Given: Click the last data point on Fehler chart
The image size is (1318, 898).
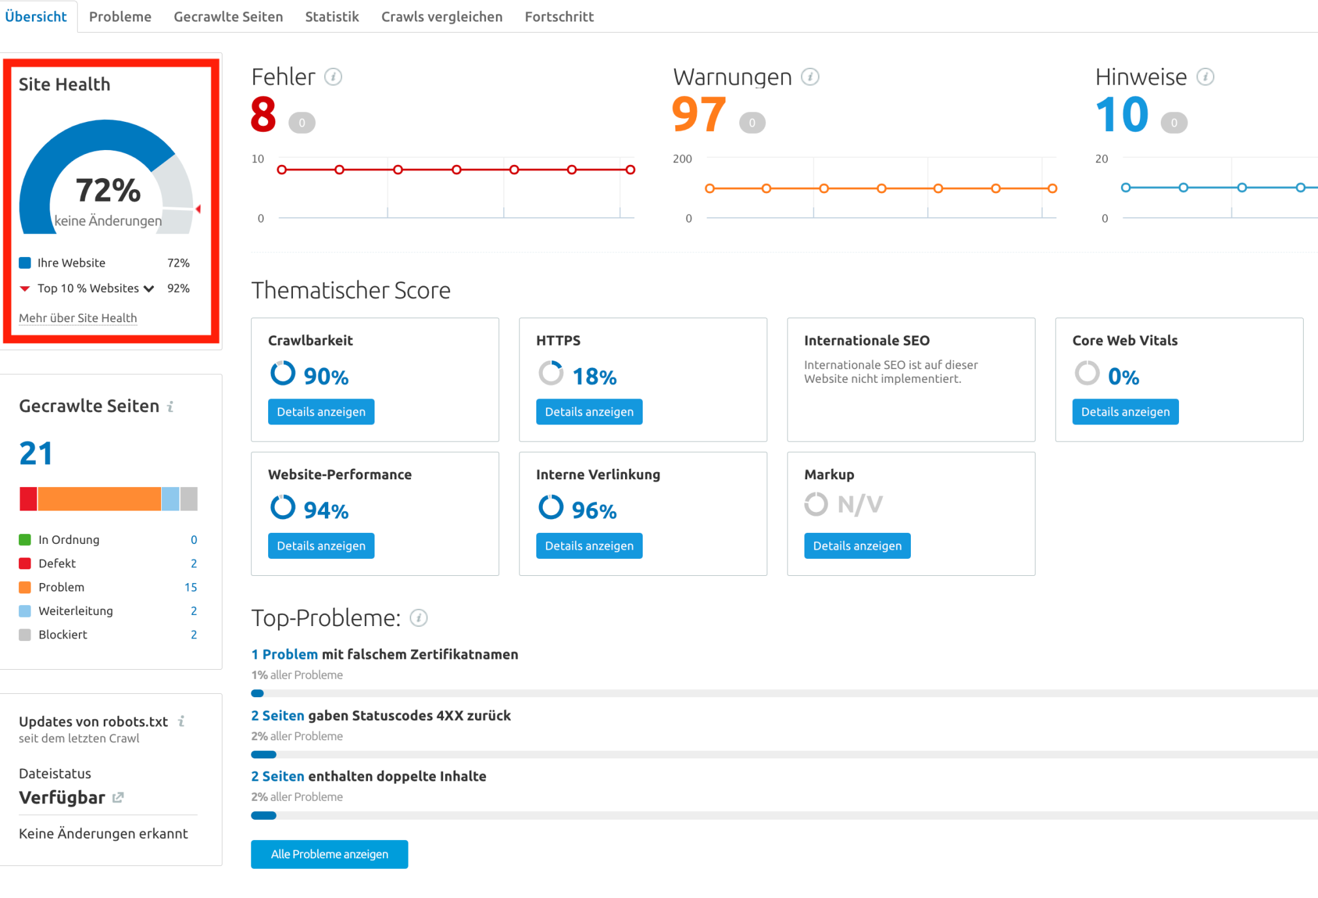Looking at the screenshot, I should (x=630, y=170).
